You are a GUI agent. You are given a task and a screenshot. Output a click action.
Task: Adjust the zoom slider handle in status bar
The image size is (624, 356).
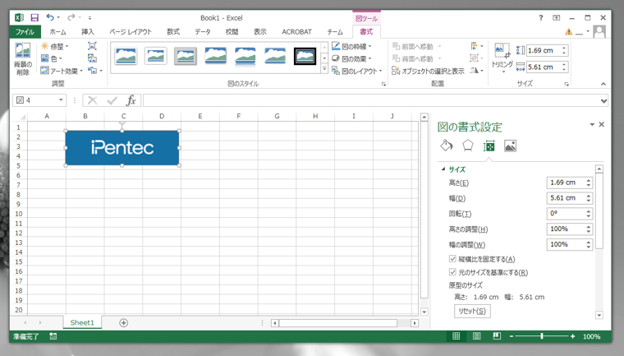point(542,336)
